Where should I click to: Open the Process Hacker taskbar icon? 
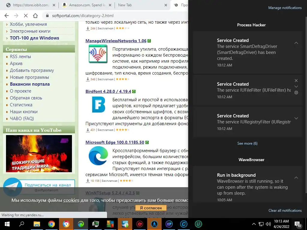coord(96,224)
